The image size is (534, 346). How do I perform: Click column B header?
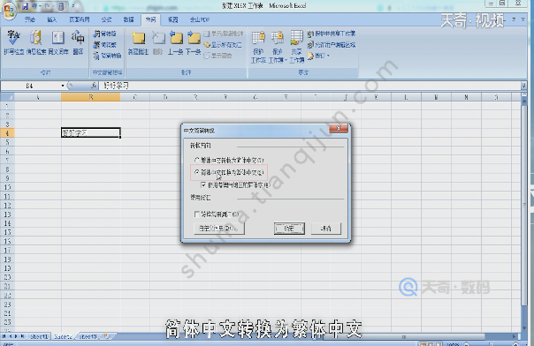click(x=90, y=97)
